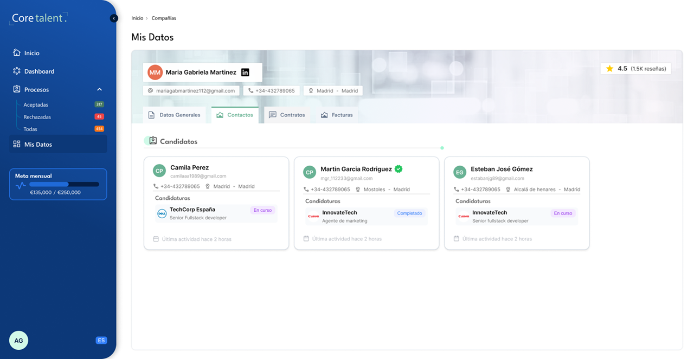Click the Meta mensual progress bar
This screenshot has height=359, width=694.
pyautogui.click(x=64, y=185)
